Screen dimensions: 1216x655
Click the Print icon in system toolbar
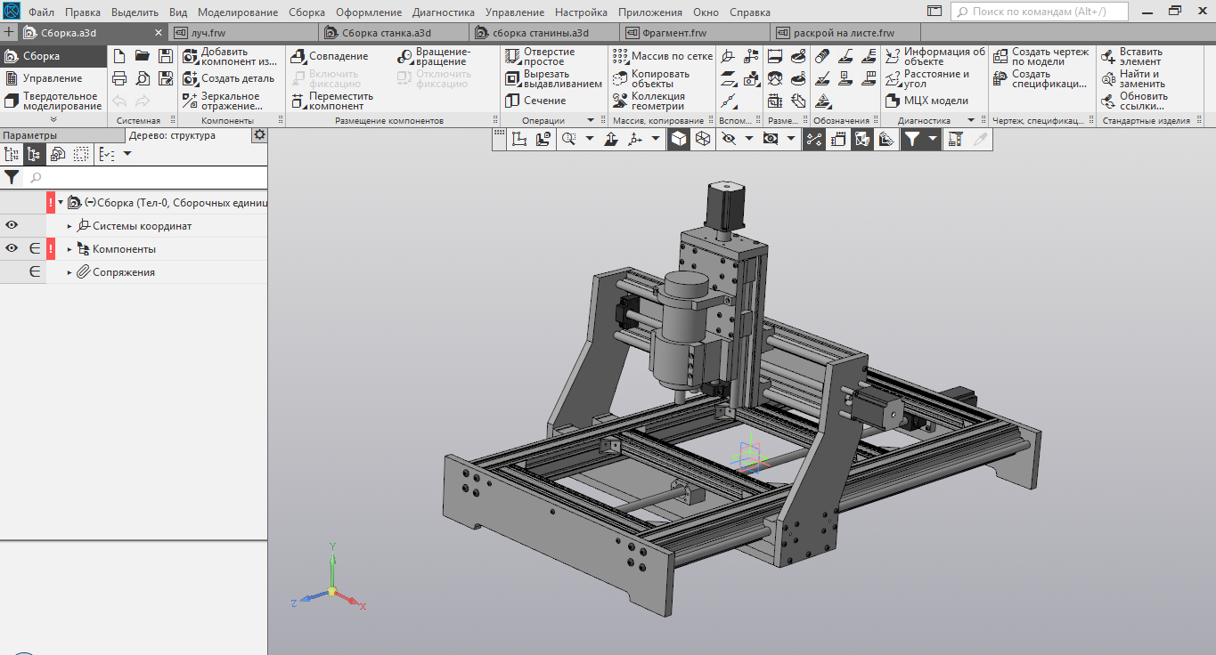(119, 78)
